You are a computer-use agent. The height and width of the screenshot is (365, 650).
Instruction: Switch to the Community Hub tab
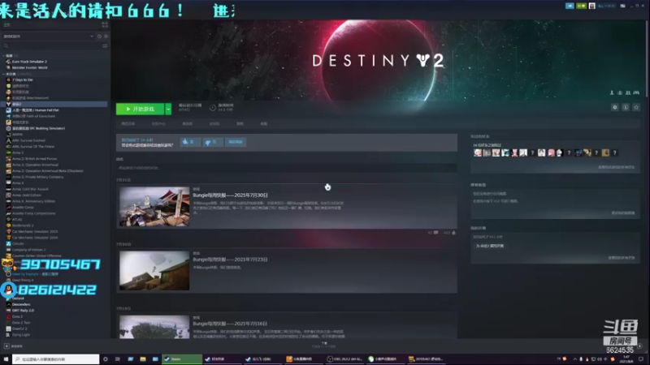click(158, 124)
